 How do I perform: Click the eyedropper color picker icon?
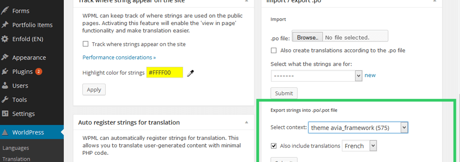tap(191, 73)
